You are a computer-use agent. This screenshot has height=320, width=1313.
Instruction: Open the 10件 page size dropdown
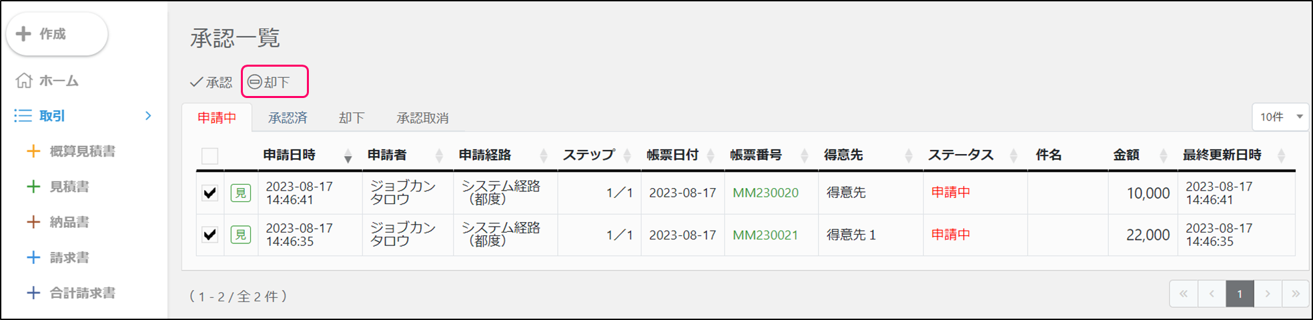coord(1280,117)
